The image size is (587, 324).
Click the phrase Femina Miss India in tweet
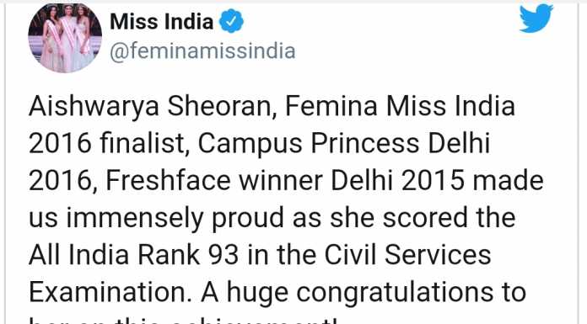tap(400, 106)
